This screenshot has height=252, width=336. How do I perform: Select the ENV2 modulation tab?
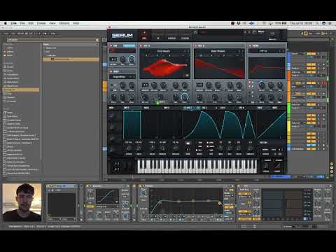146,108
